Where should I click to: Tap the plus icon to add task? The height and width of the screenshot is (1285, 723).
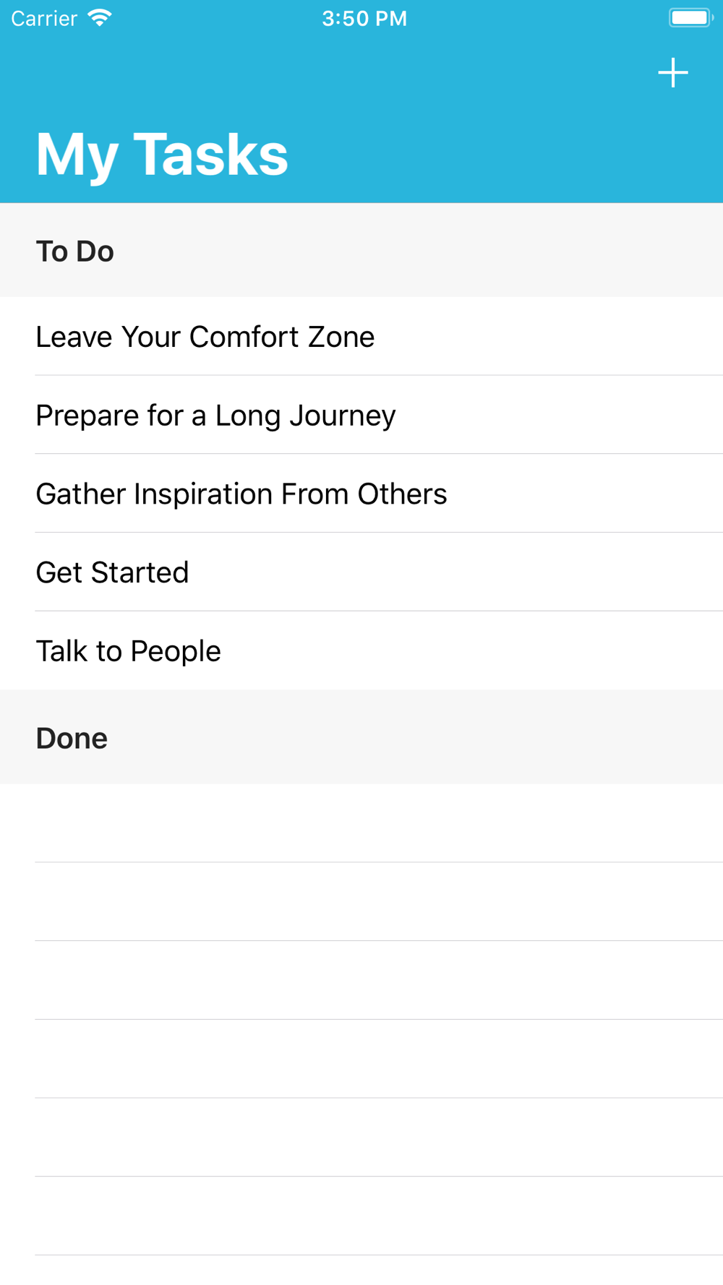pos(672,73)
